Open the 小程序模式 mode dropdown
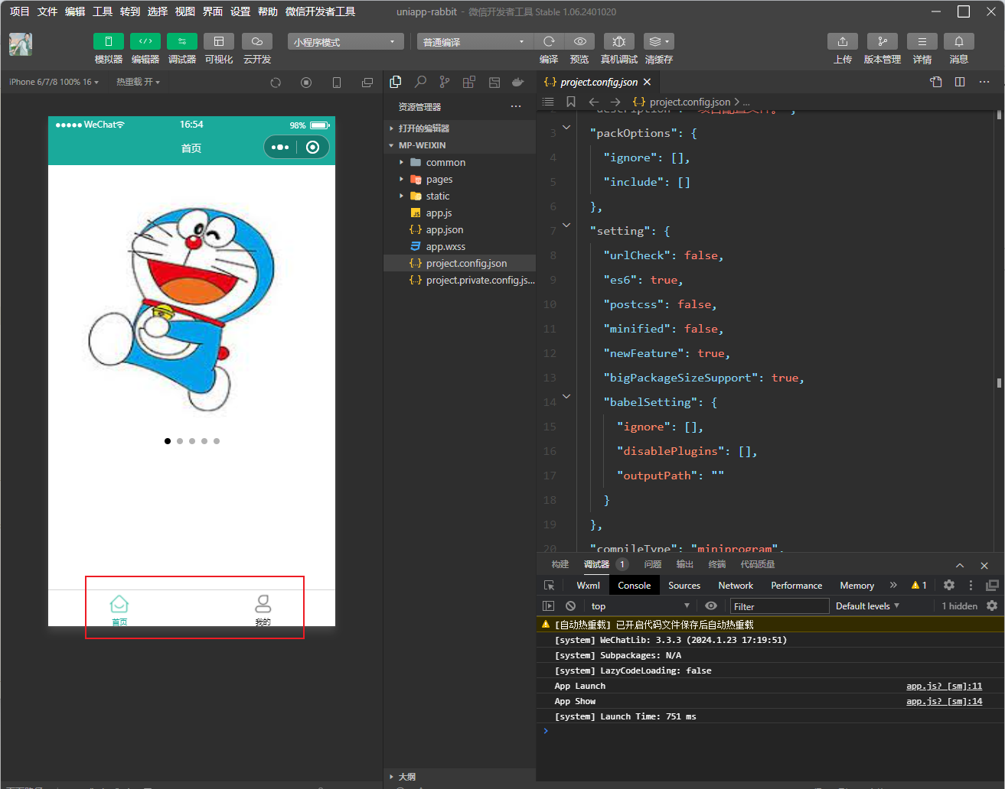The height and width of the screenshot is (789, 1005). (345, 42)
